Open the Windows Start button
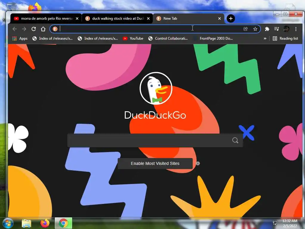305x229 pixels. coord(8,223)
